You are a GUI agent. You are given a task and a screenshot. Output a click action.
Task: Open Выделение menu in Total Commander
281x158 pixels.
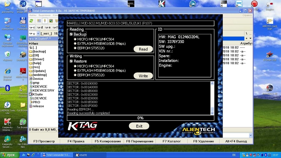(45, 15)
